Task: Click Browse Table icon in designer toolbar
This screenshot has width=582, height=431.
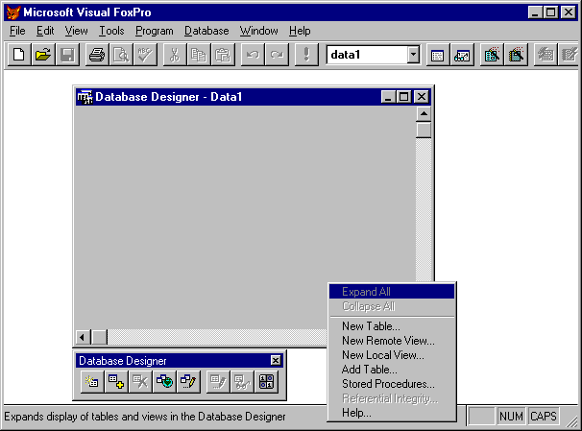Action: point(242,381)
